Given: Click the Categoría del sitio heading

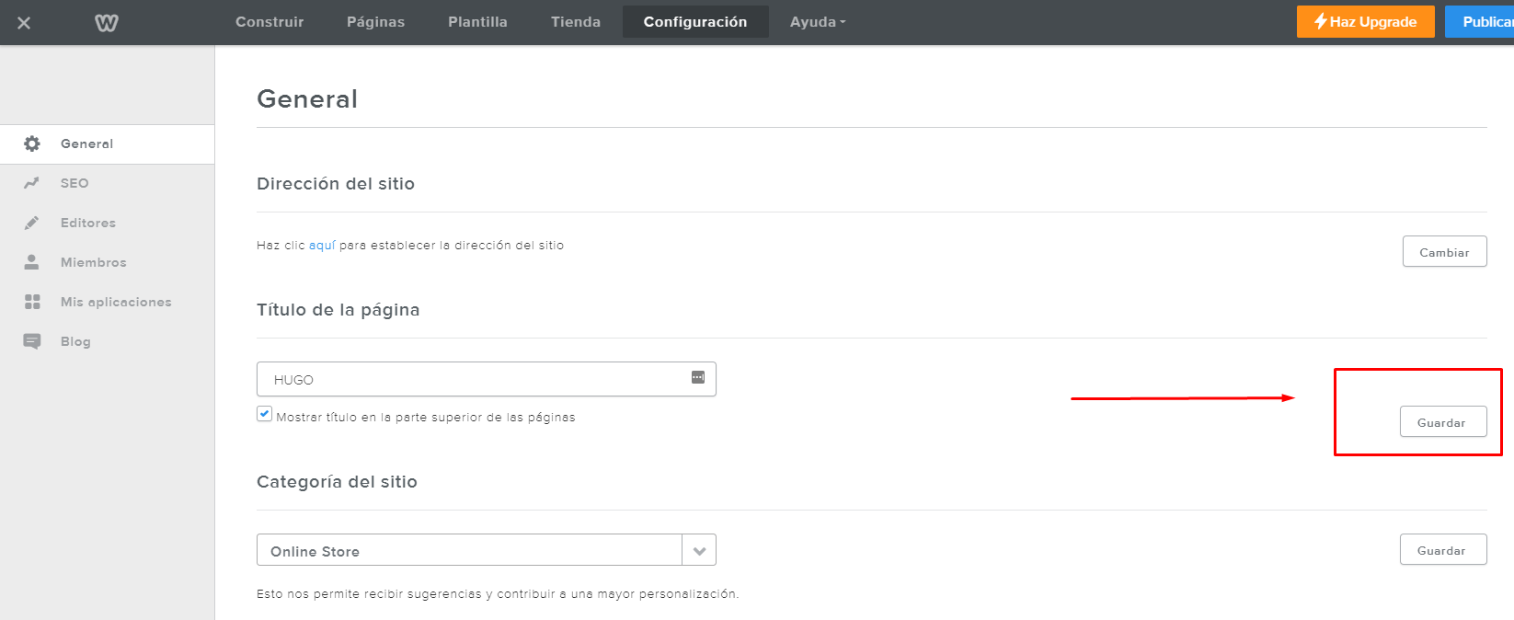Looking at the screenshot, I should coord(337,482).
